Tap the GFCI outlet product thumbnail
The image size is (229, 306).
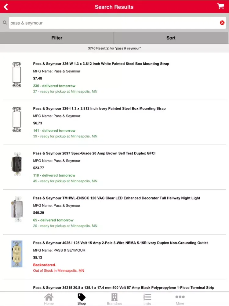click(17, 164)
